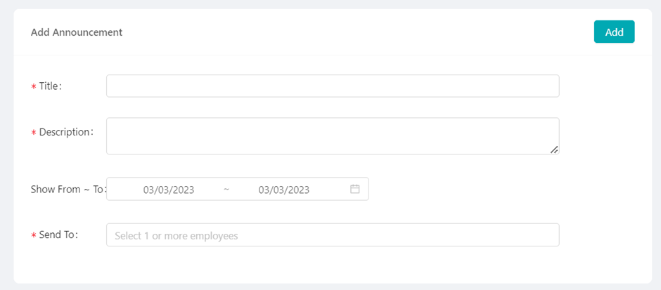Click the teal Add button
Image resolution: width=661 pixels, height=290 pixels.
point(614,32)
